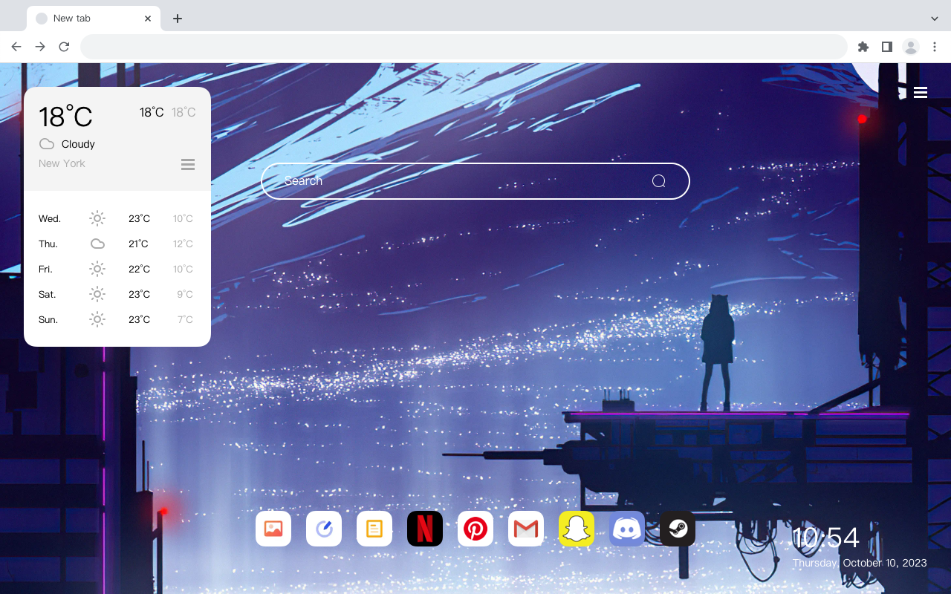951x594 pixels.
Task: Click the browser Back arrow
Action: [16, 47]
